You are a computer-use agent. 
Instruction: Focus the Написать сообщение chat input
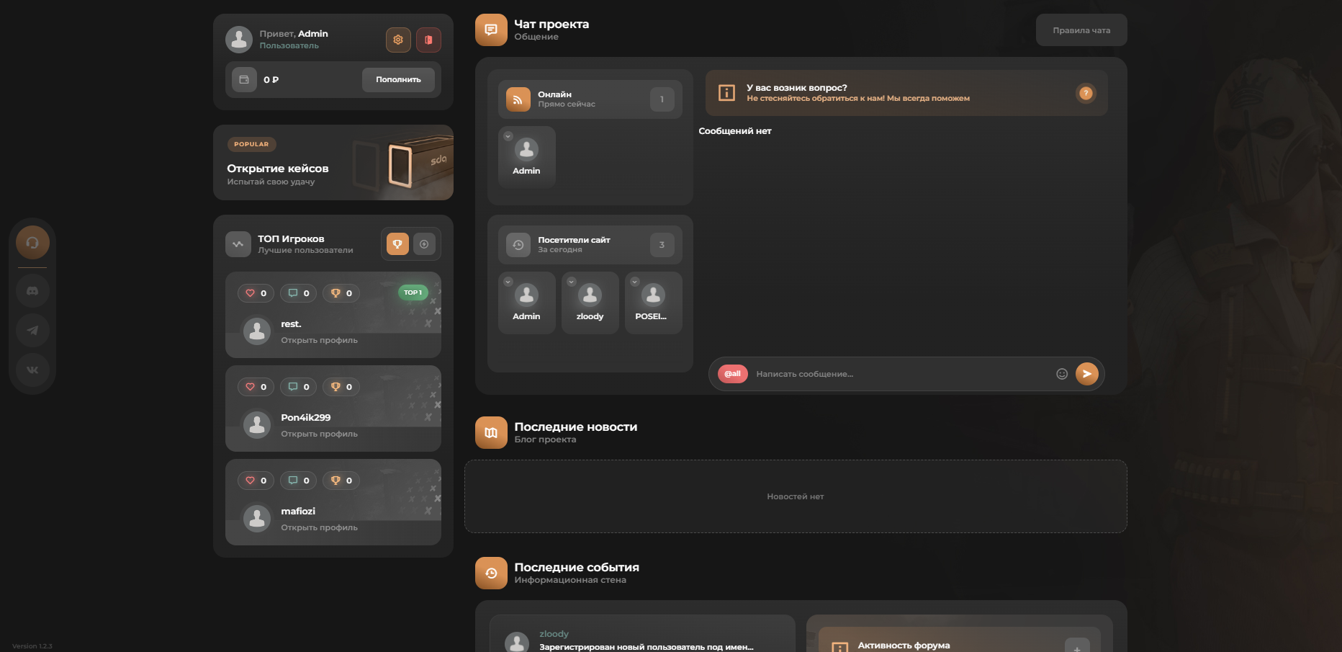pos(900,374)
